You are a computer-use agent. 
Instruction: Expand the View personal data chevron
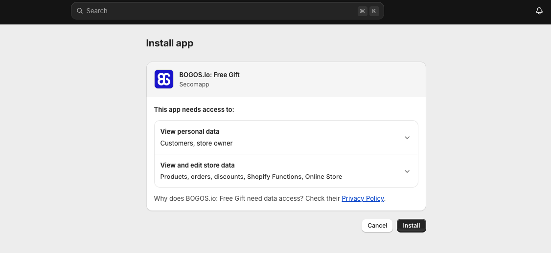pos(407,138)
